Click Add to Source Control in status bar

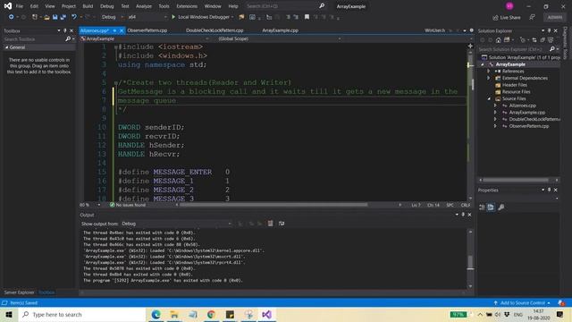(x=522, y=302)
